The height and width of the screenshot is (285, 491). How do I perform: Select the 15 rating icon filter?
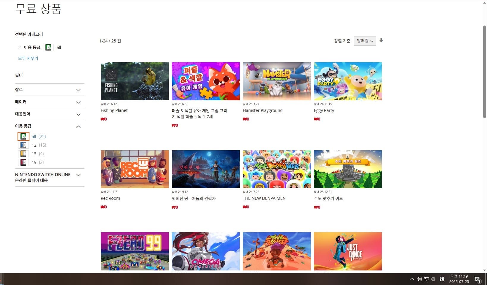tap(23, 154)
